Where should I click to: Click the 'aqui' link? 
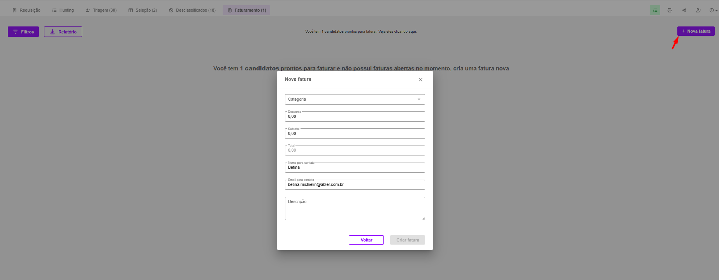coord(412,31)
